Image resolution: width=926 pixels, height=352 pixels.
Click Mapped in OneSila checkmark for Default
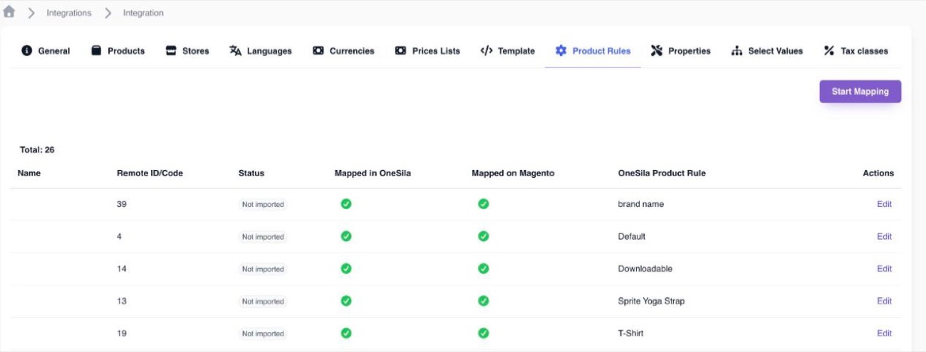346,236
